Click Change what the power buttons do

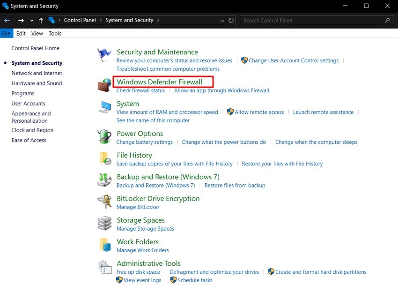224,142
